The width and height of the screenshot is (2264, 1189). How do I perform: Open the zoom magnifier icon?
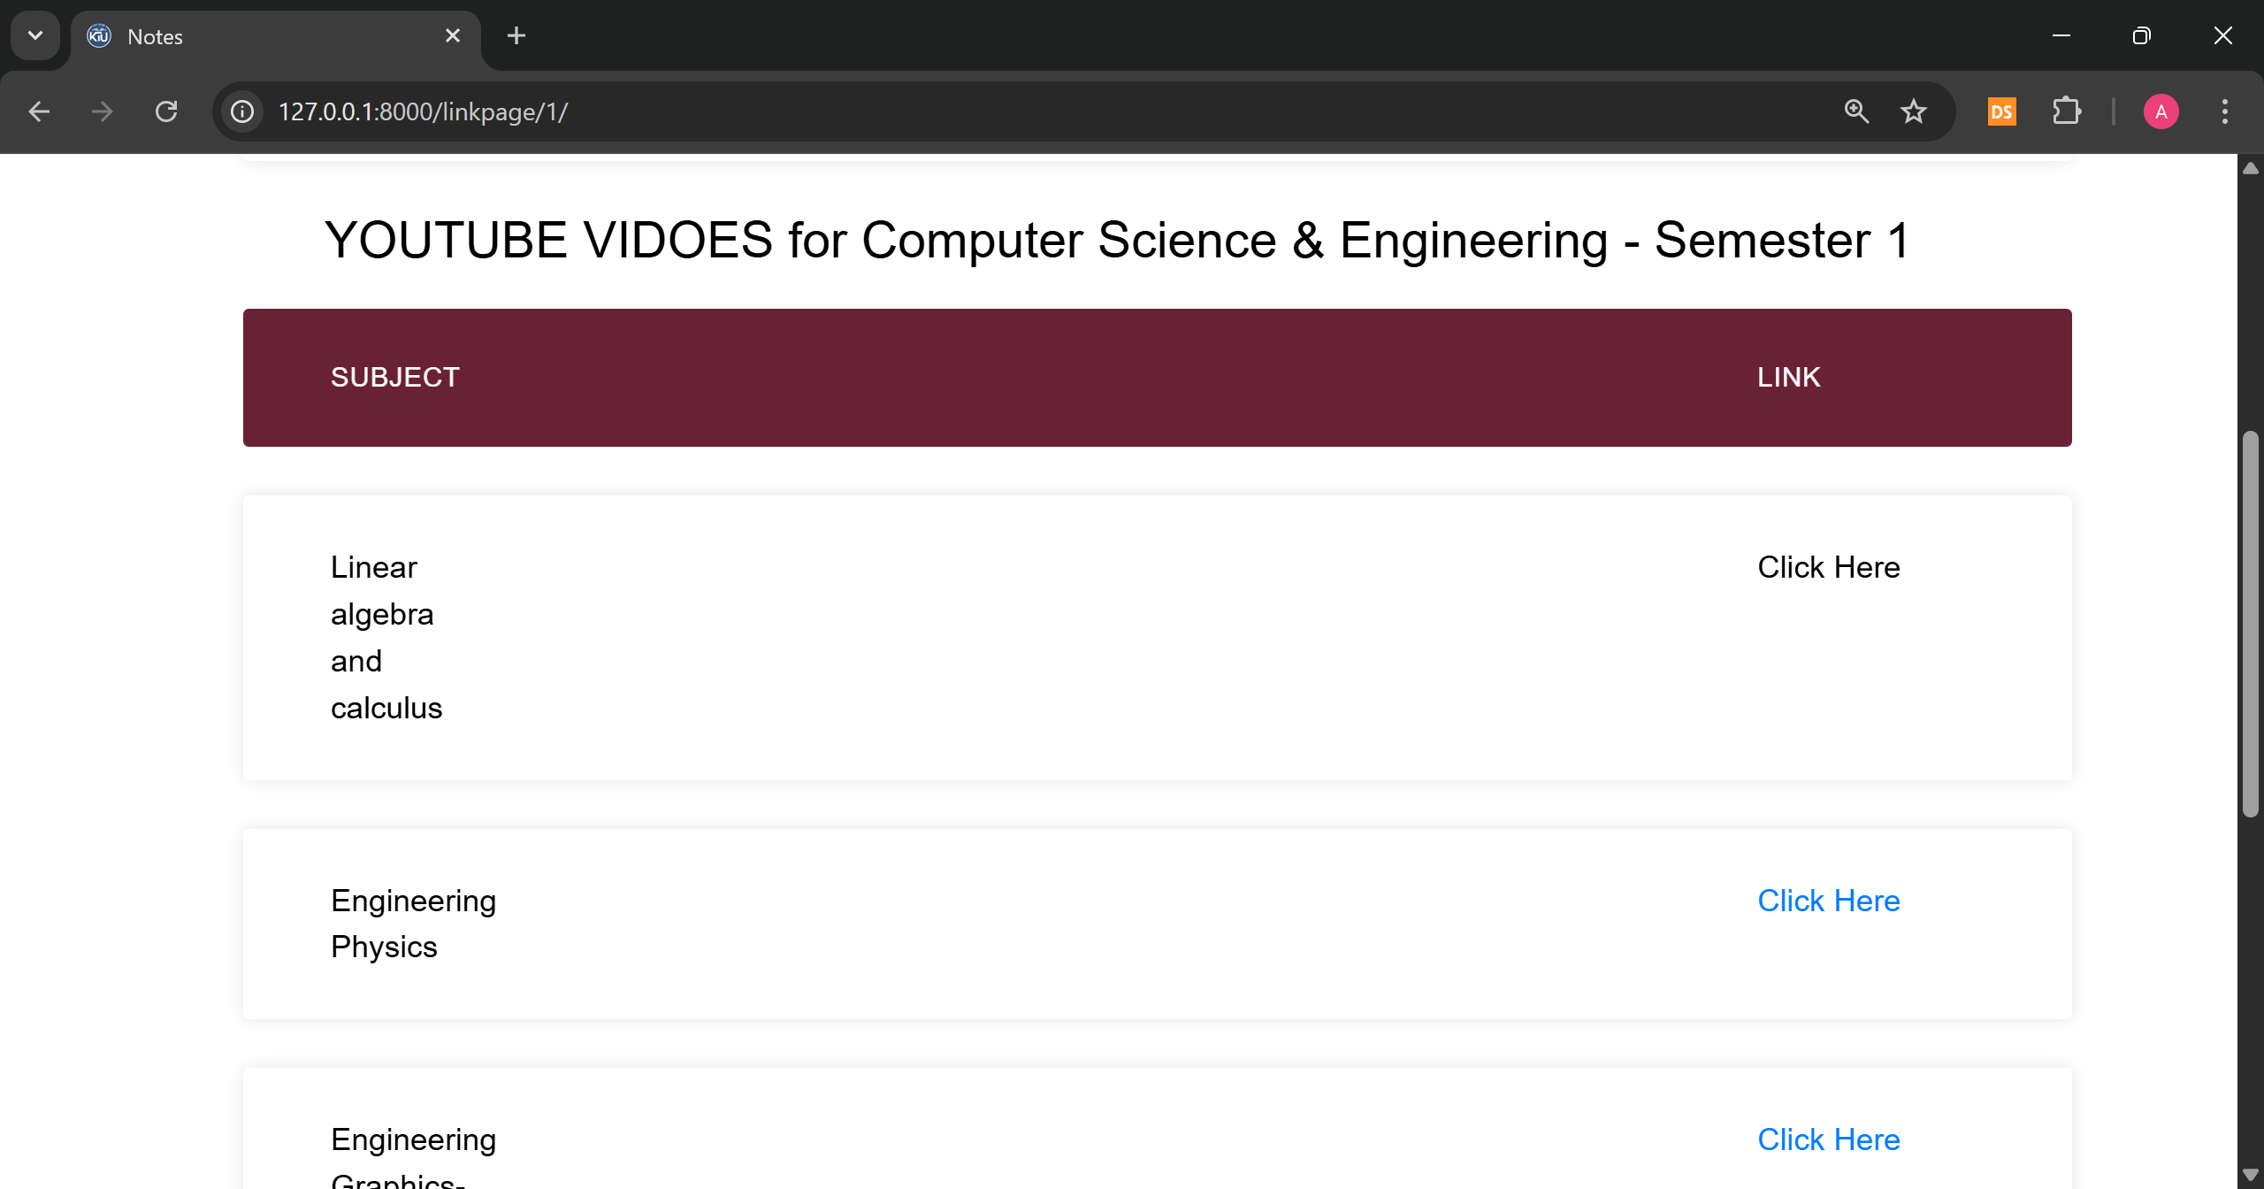[x=1856, y=111]
